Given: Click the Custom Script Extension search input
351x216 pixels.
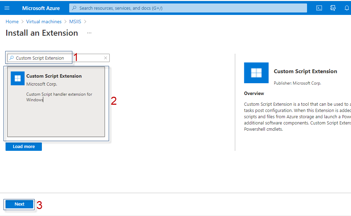Looking at the screenshot, I should (58, 58).
